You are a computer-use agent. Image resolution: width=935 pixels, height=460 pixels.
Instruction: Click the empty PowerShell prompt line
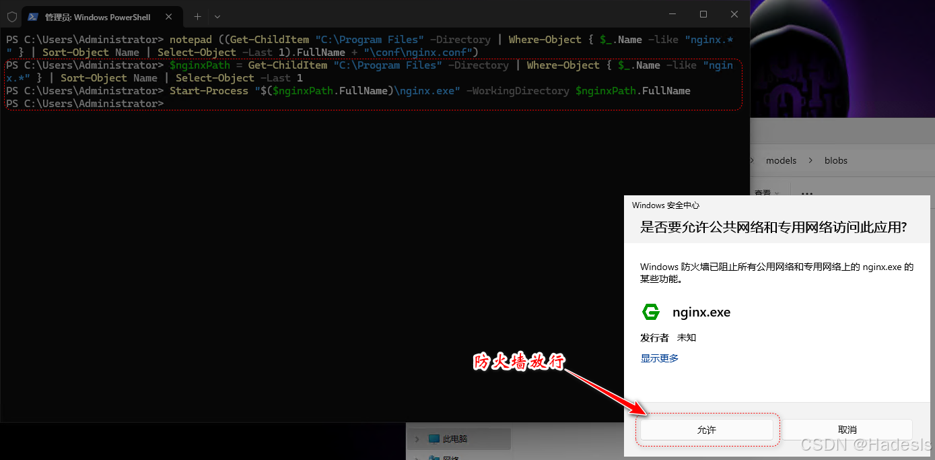[x=85, y=104]
